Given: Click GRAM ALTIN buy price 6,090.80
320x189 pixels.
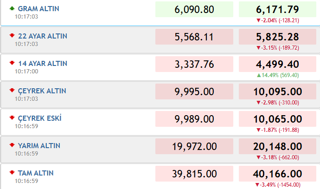Looking at the screenshot, I should point(194,9).
